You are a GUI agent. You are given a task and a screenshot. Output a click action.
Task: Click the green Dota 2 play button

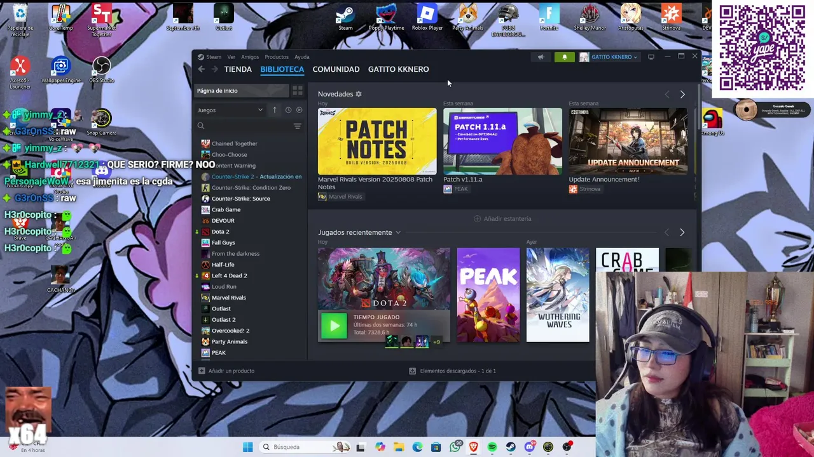click(334, 326)
